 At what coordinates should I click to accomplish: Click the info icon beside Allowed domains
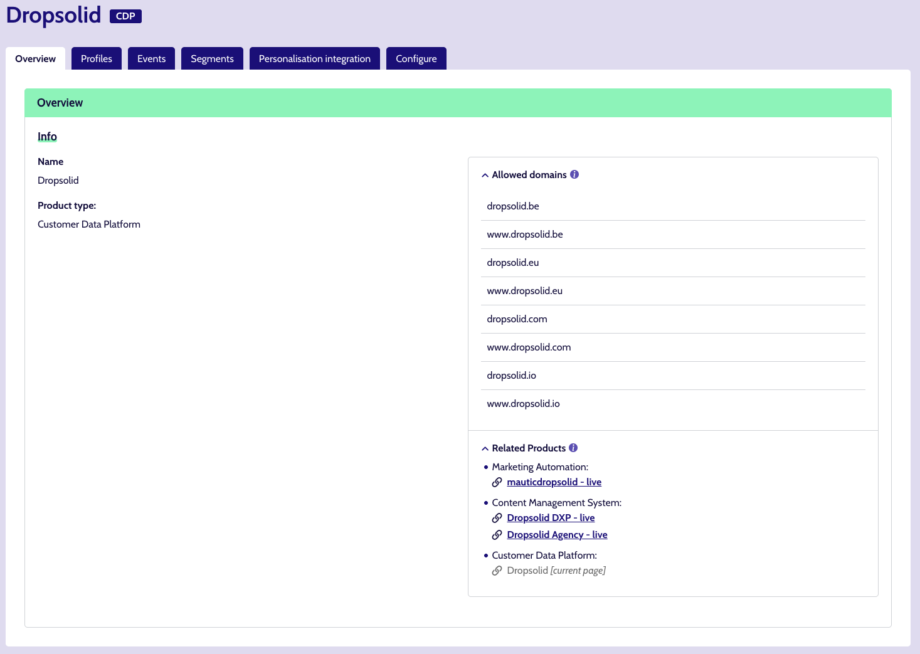574,175
